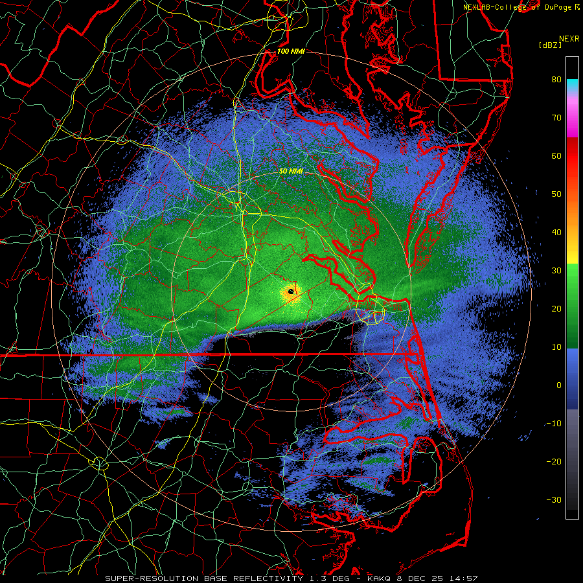Viewport: 583px width, 583px height.
Task: Click the 1.3 DEG elevation angle text
Action: [x=330, y=578]
